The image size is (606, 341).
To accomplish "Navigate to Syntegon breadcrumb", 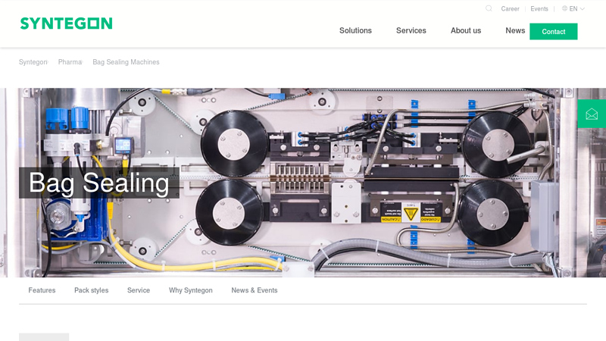I will coord(33,62).
